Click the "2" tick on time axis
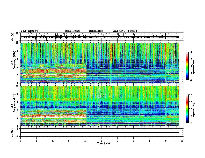This screenshot has height=158, width=205. [x=53, y=141]
